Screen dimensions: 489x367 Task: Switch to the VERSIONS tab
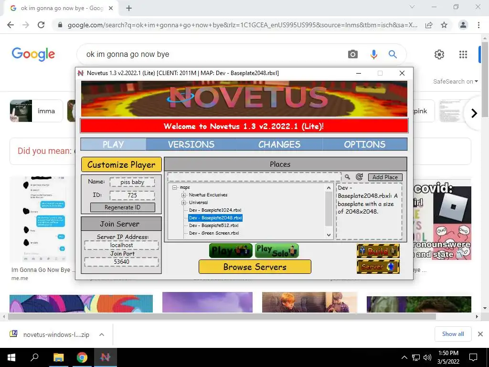[191, 144]
